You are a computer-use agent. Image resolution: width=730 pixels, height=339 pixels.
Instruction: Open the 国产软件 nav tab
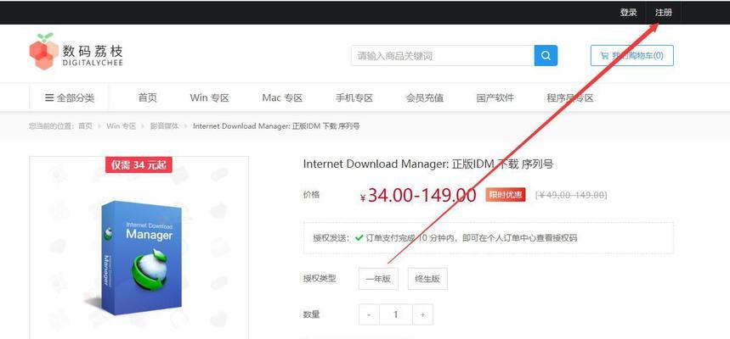[495, 98]
